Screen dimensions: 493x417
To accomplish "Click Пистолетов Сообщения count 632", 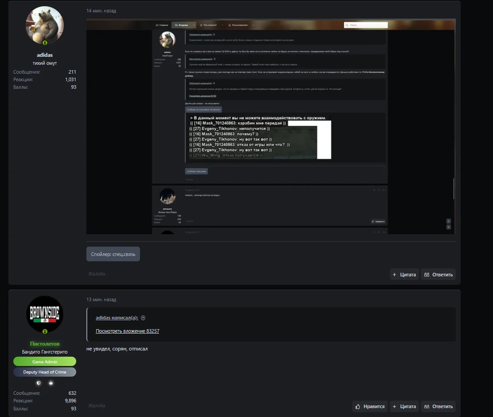I will [72, 393].
